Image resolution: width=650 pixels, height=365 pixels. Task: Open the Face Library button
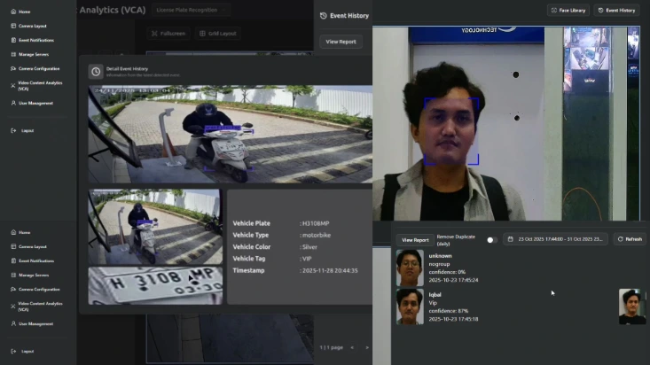(x=568, y=10)
